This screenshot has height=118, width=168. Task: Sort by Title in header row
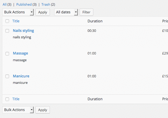pos(16,21)
